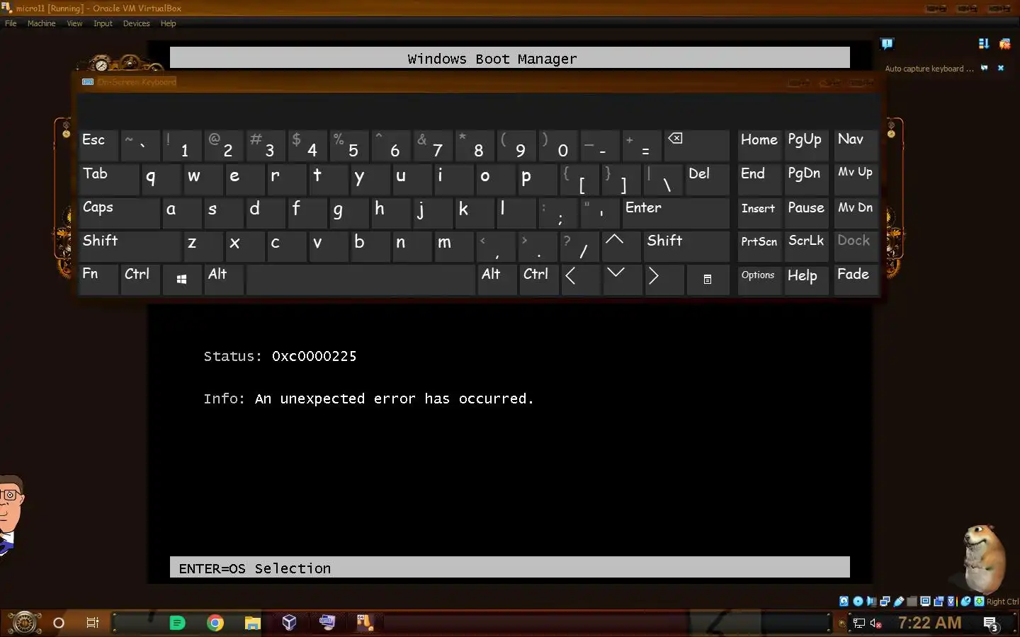Screen dimensions: 1020x637
Task: Toggle the right Alt key
Action: click(x=497, y=279)
